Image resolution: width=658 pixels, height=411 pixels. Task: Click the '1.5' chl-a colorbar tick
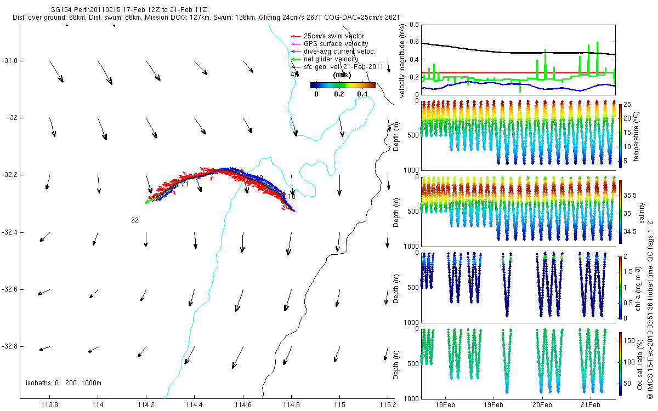tap(628, 272)
